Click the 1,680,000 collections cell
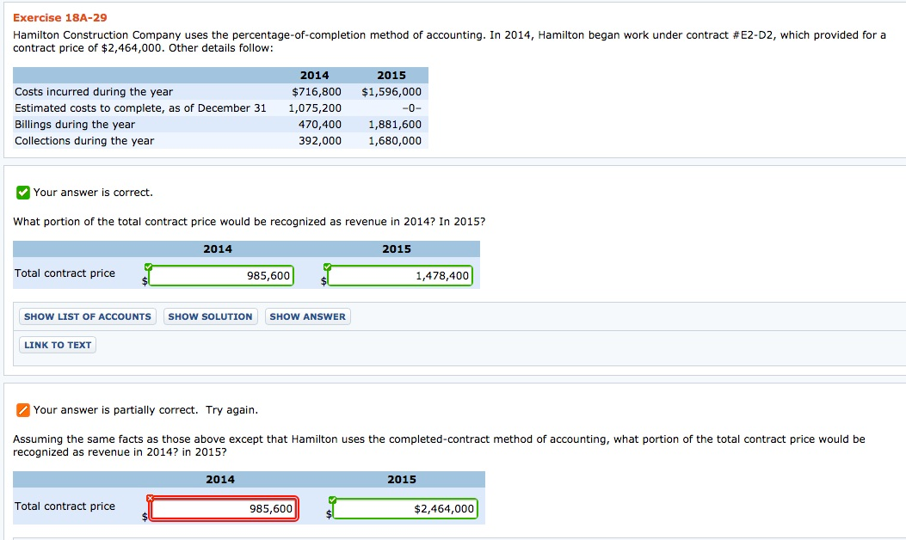The image size is (906, 540). click(x=395, y=140)
